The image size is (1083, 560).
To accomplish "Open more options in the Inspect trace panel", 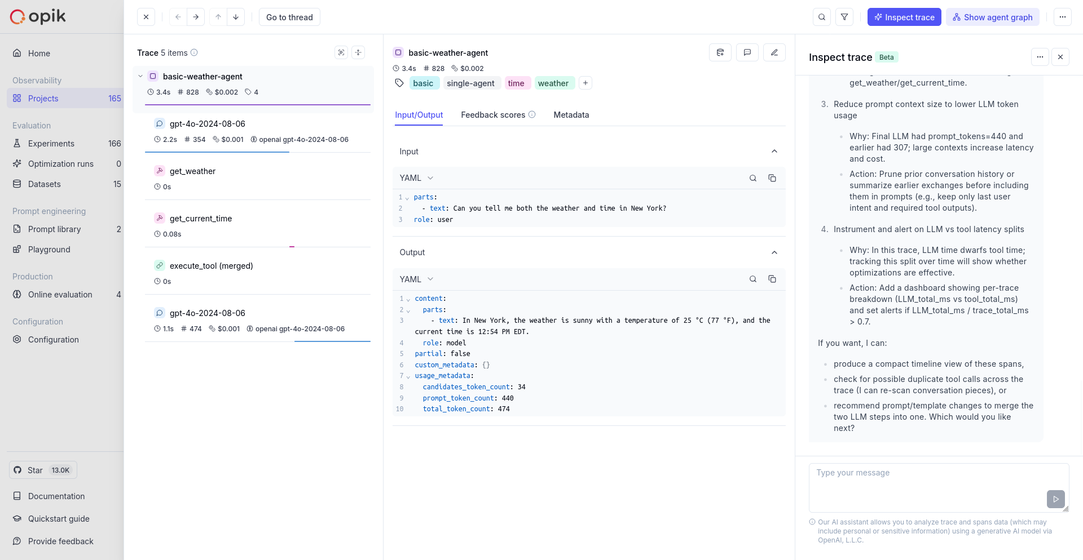I will coord(1040,57).
